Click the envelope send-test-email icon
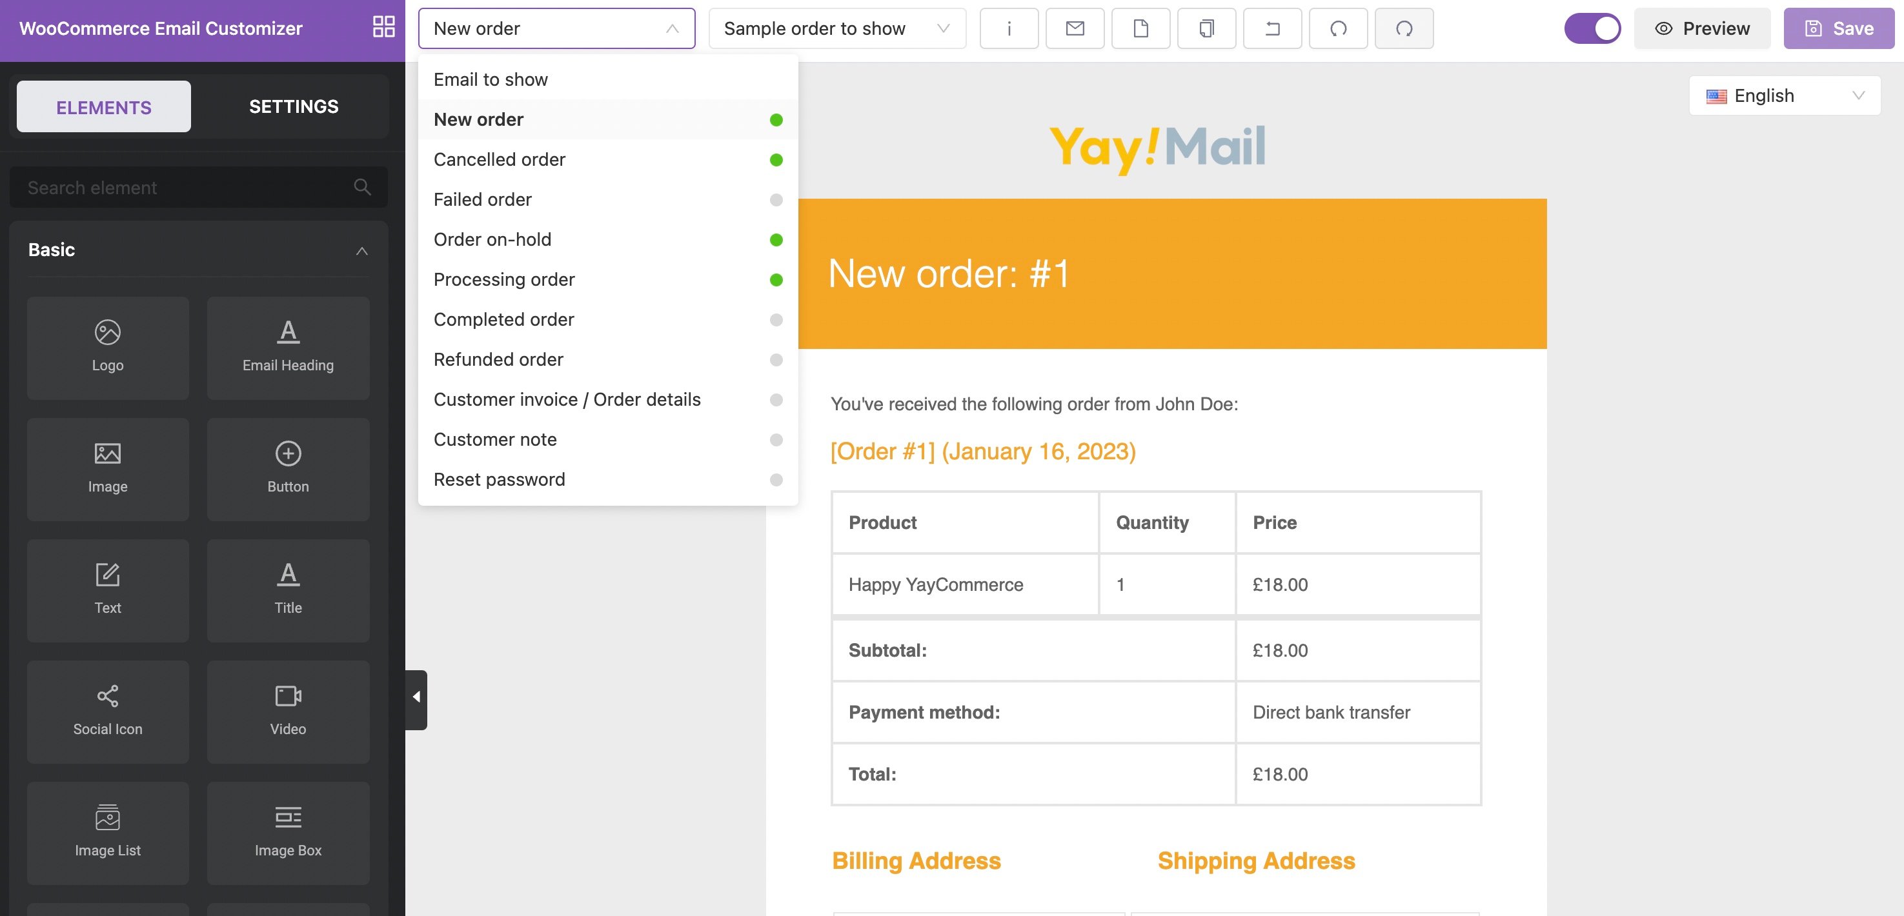The height and width of the screenshot is (916, 1904). point(1075,28)
